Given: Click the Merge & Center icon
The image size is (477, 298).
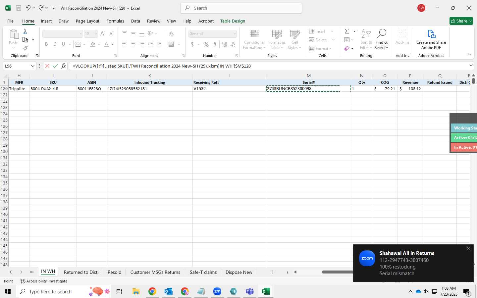Looking at the screenshot, I should coord(171,44).
